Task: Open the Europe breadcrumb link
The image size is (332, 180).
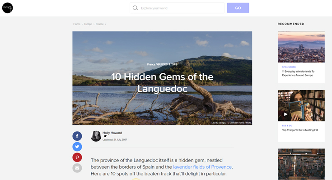Action: (88, 24)
